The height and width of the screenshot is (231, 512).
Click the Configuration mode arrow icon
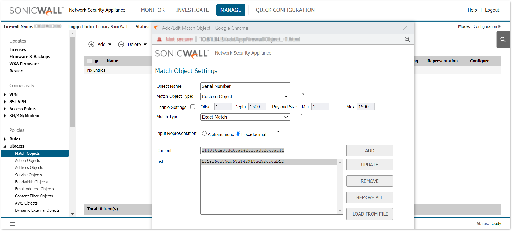[x=500, y=26]
